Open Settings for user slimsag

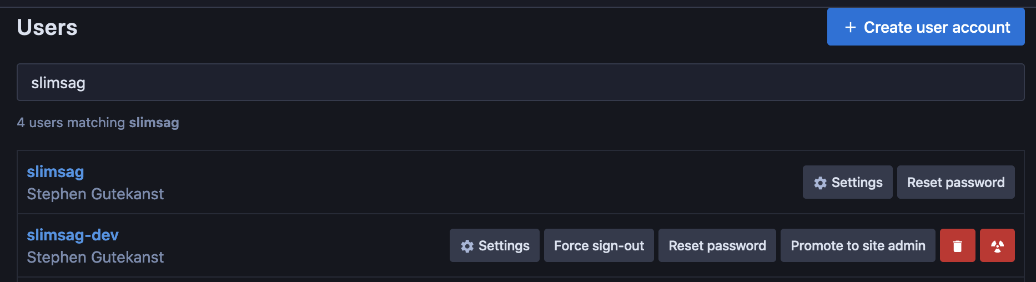pos(847,182)
